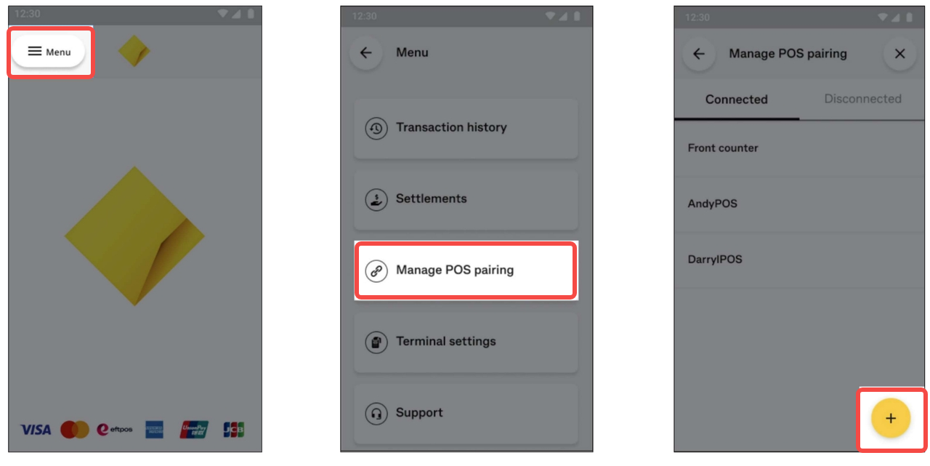Screen dimensions: 930x466
Task: Tap the yellow plus add-pairing button
Action: [891, 418]
